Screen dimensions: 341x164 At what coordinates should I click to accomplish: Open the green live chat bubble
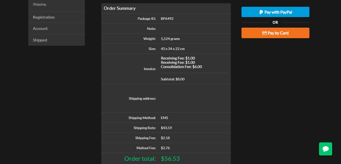pos(325,149)
